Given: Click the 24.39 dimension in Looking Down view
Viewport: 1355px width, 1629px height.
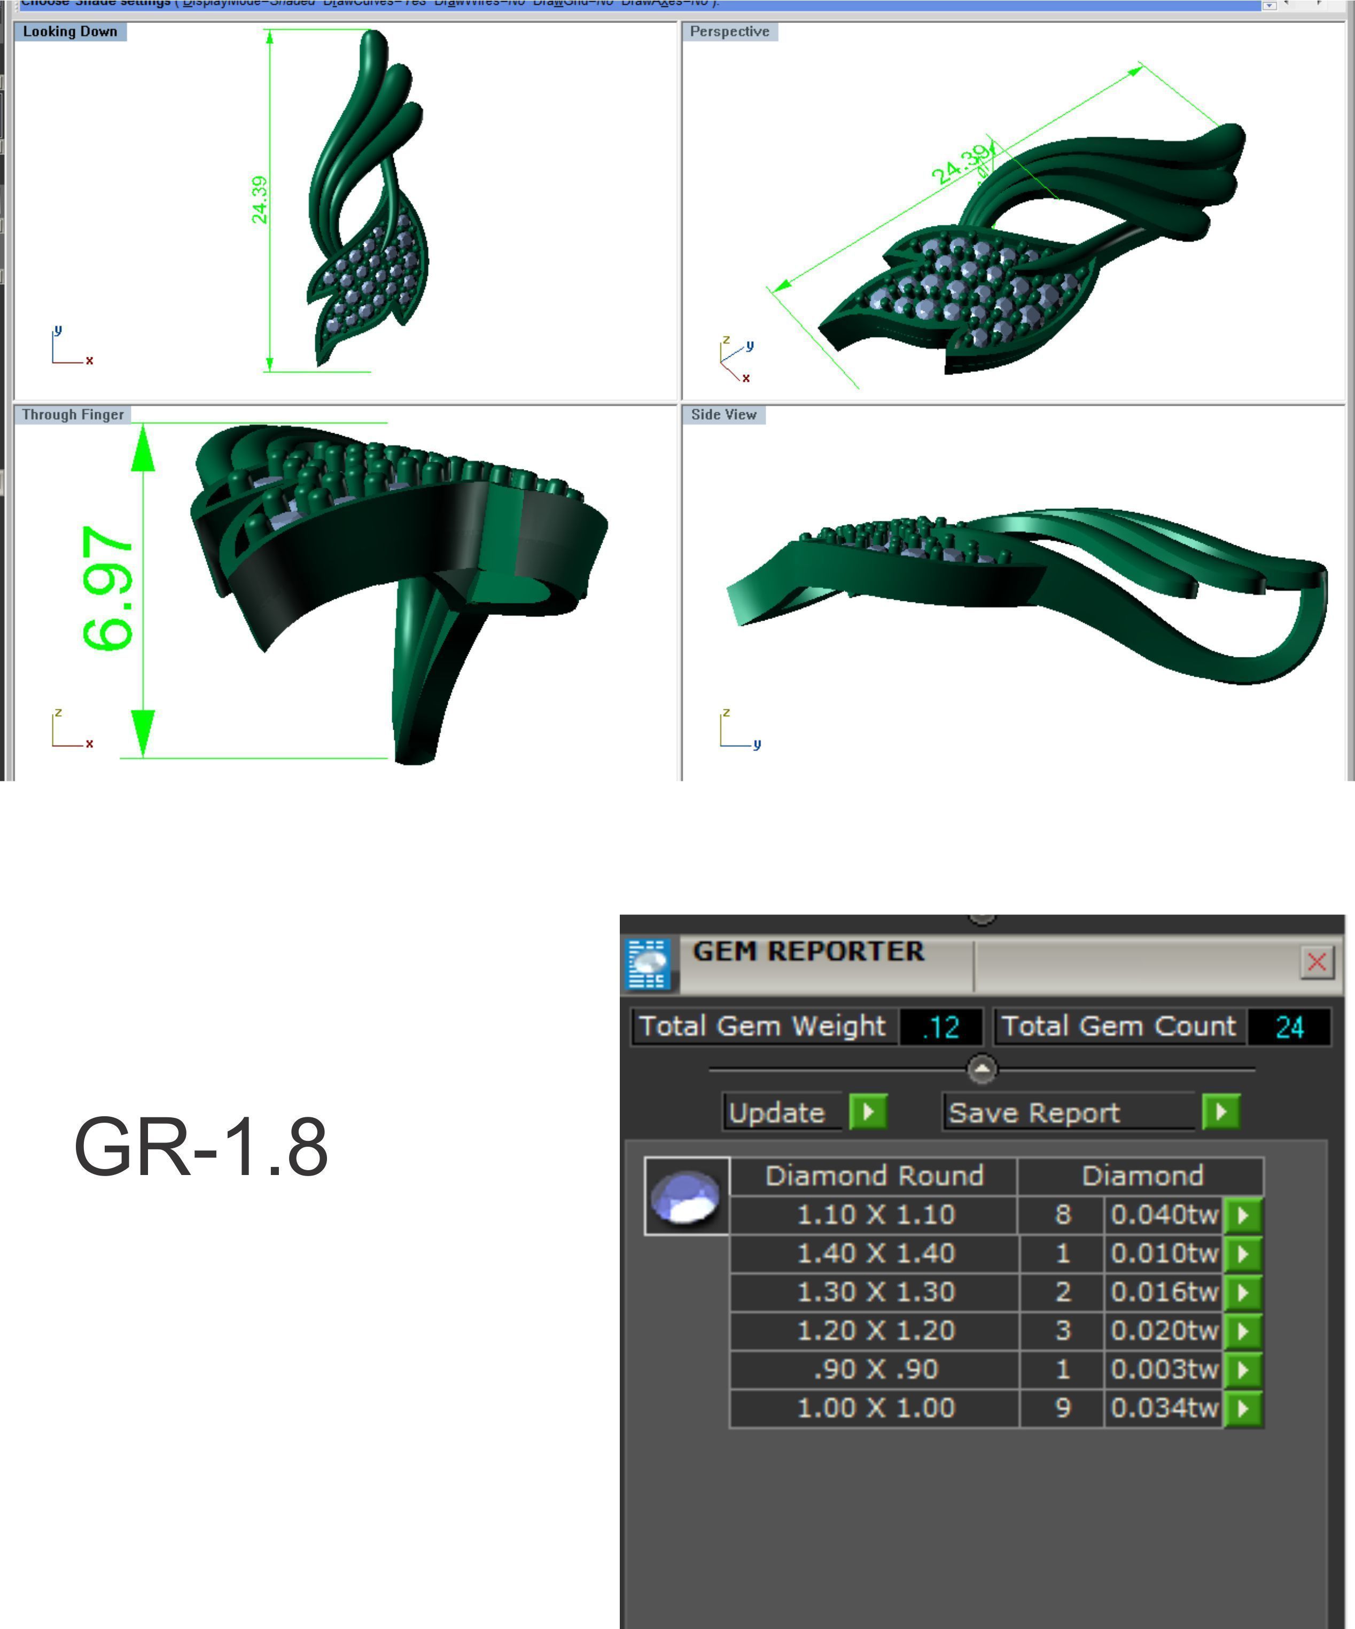Looking at the screenshot, I should [x=259, y=199].
